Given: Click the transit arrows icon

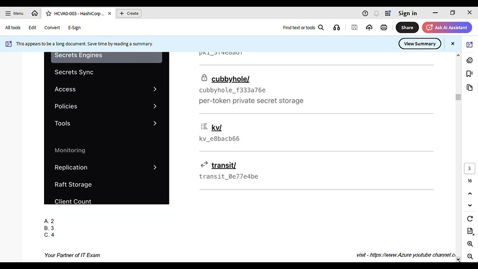Looking at the screenshot, I should 204,164.
